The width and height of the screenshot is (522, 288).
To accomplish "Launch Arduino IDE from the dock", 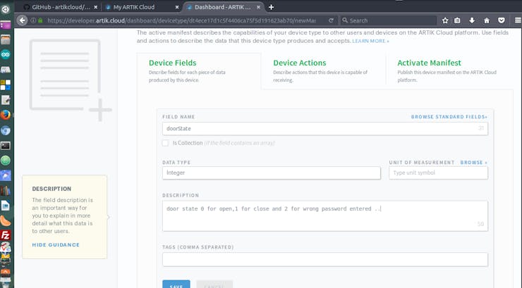I will (6, 54).
